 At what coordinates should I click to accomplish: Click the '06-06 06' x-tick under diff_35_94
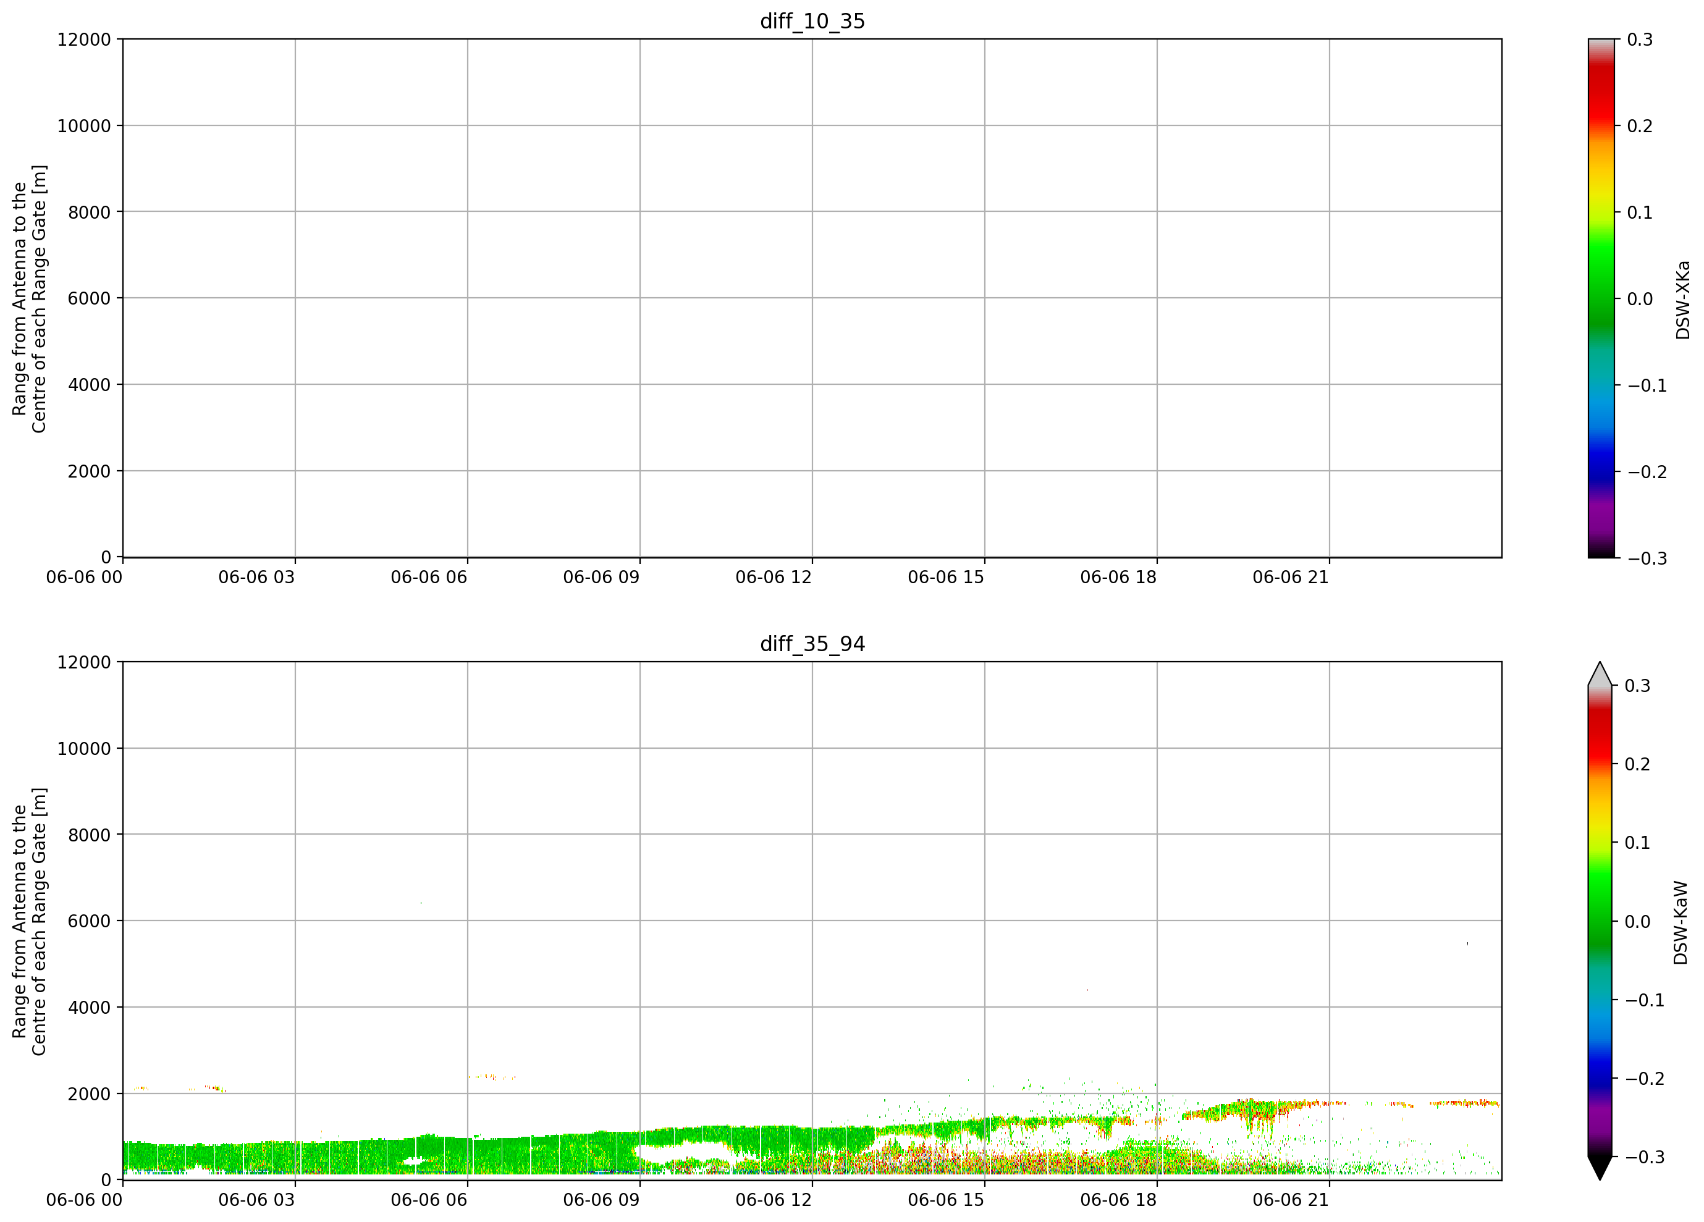pos(429,1200)
